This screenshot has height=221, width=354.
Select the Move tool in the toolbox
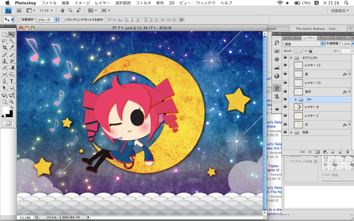coord(12,35)
